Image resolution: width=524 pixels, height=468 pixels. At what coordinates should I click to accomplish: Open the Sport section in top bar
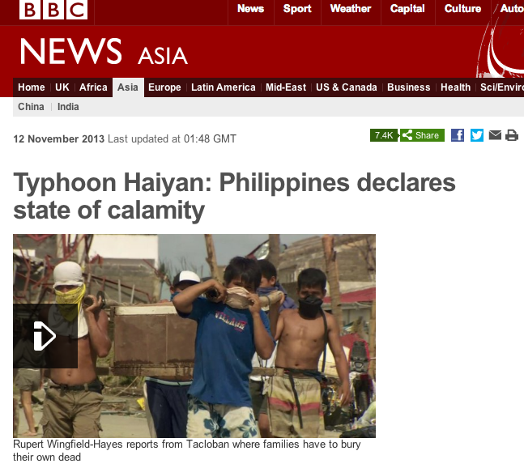[297, 9]
